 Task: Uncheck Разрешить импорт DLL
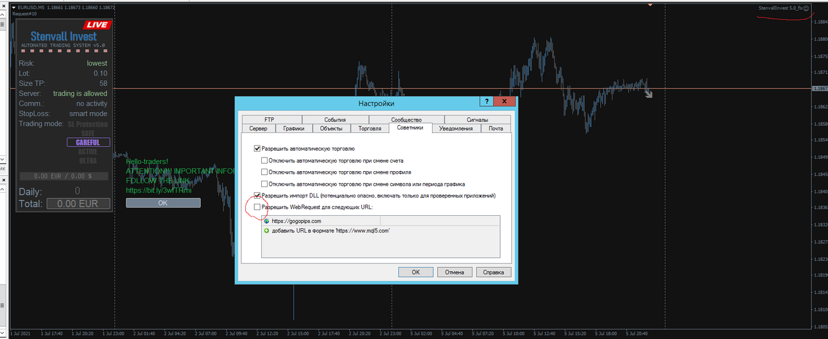257,195
